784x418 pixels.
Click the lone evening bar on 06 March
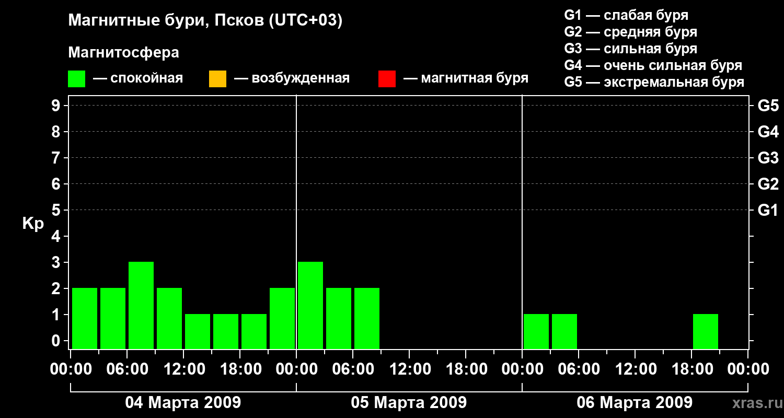(706, 331)
